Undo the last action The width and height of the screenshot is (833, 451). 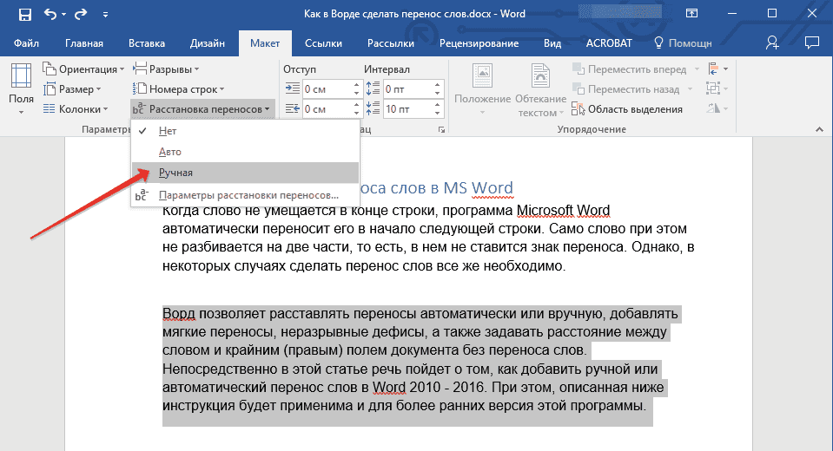50,15
